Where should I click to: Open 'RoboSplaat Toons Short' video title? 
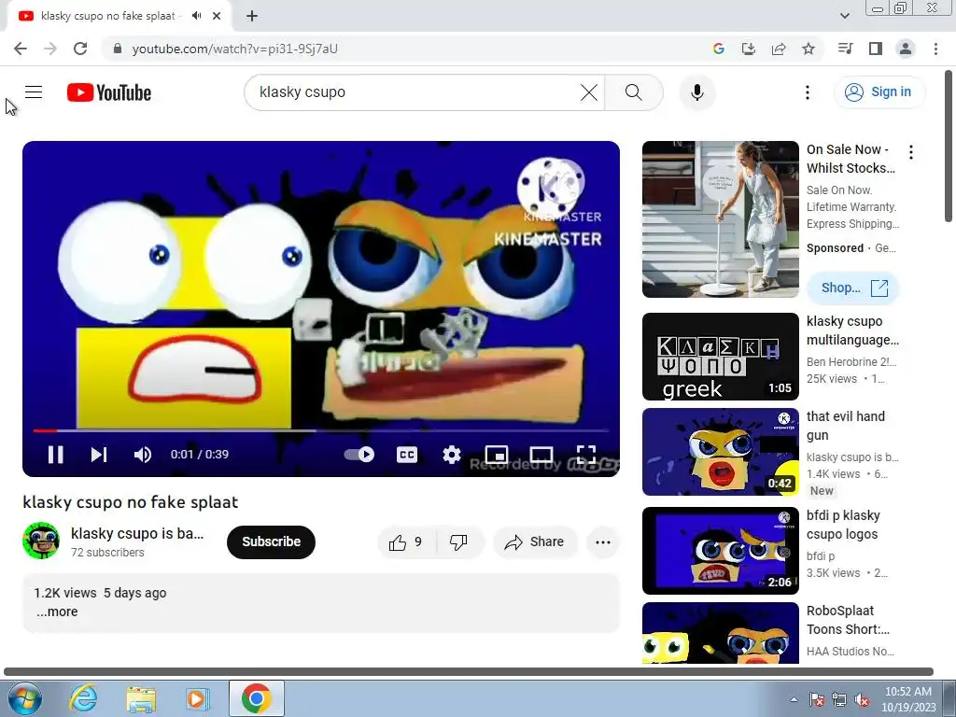pos(848,620)
